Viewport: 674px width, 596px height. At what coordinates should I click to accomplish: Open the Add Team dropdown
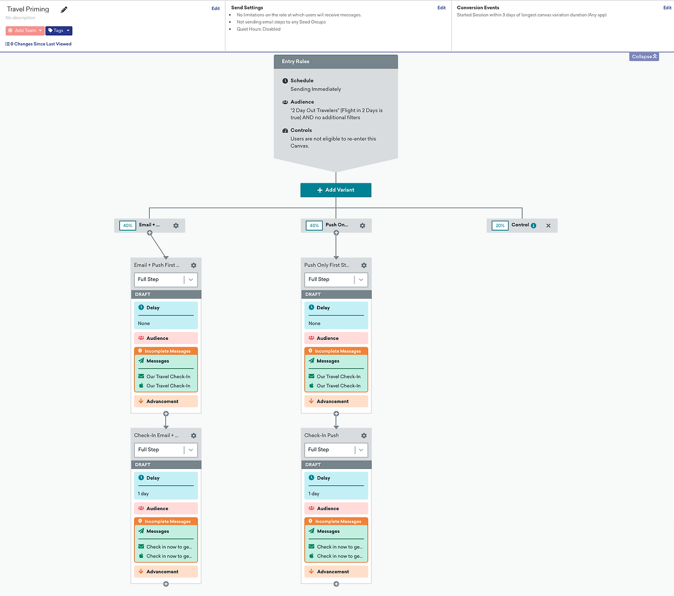coord(25,31)
